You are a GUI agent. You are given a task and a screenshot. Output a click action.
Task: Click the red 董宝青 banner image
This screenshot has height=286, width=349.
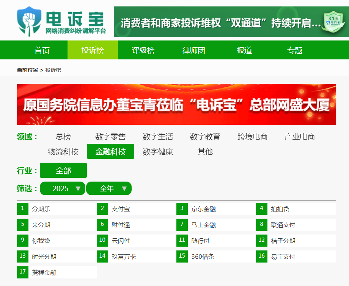point(176,104)
